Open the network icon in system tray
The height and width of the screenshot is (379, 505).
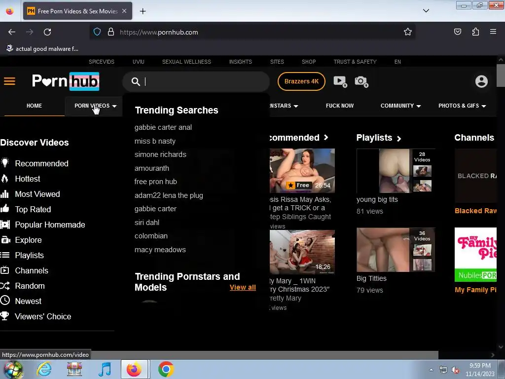[x=443, y=370]
